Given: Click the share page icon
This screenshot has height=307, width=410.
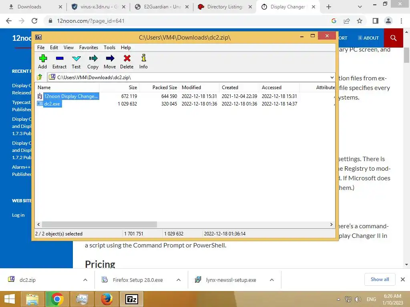Looking at the screenshot, I should [347, 21].
